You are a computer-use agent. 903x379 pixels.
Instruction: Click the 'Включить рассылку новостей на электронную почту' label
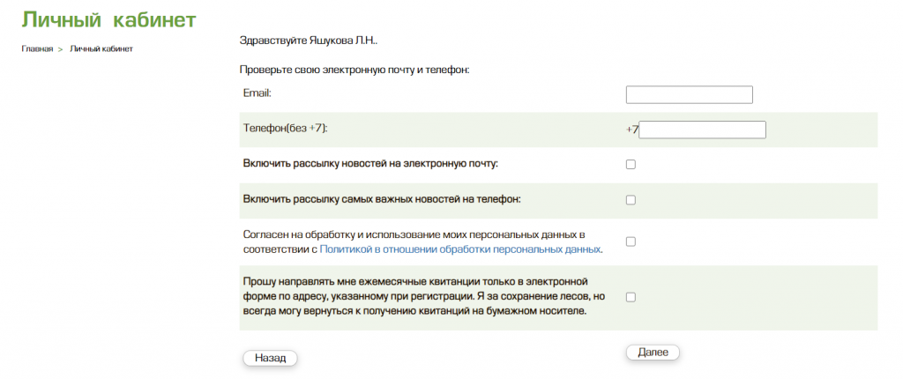(x=370, y=164)
